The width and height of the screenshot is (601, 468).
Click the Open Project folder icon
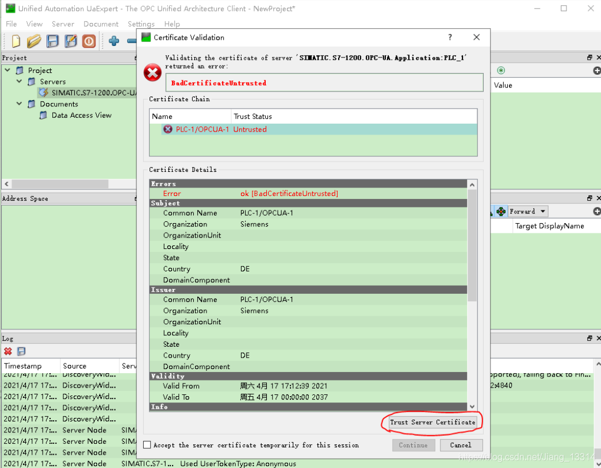[x=34, y=41]
